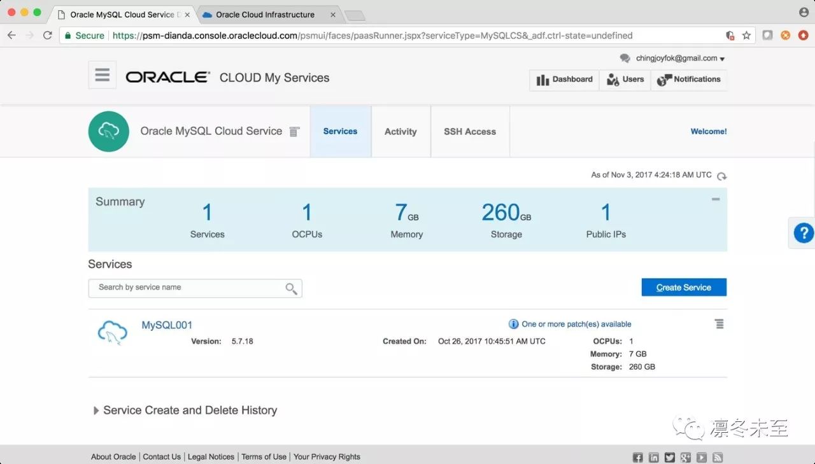The image size is (815, 464).
Task: Open the Terms of Use footer link
Action: tap(264, 457)
